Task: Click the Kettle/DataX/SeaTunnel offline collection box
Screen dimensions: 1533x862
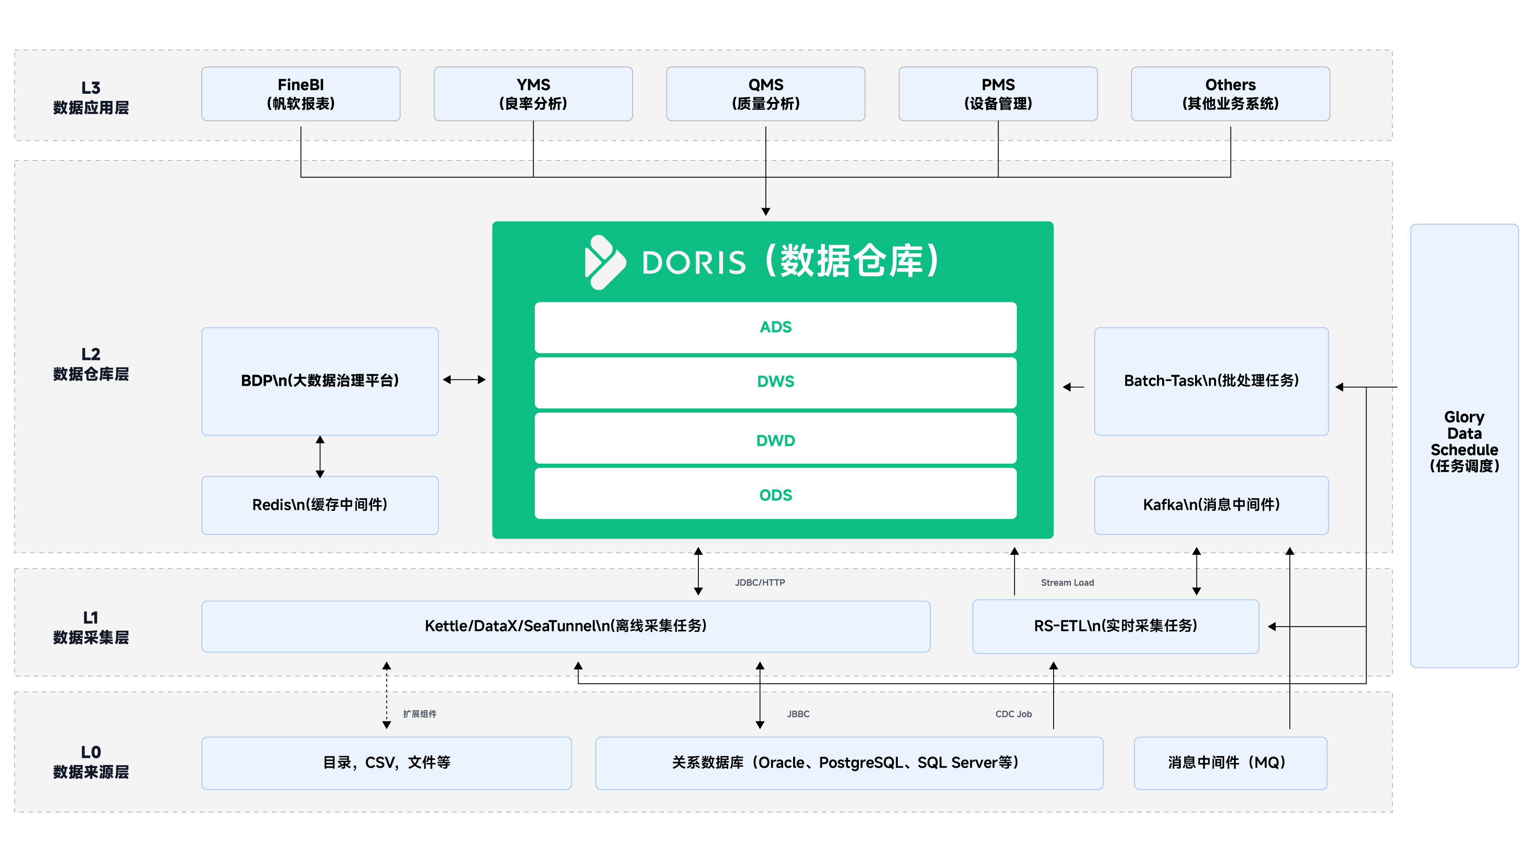Action: (x=566, y=626)
